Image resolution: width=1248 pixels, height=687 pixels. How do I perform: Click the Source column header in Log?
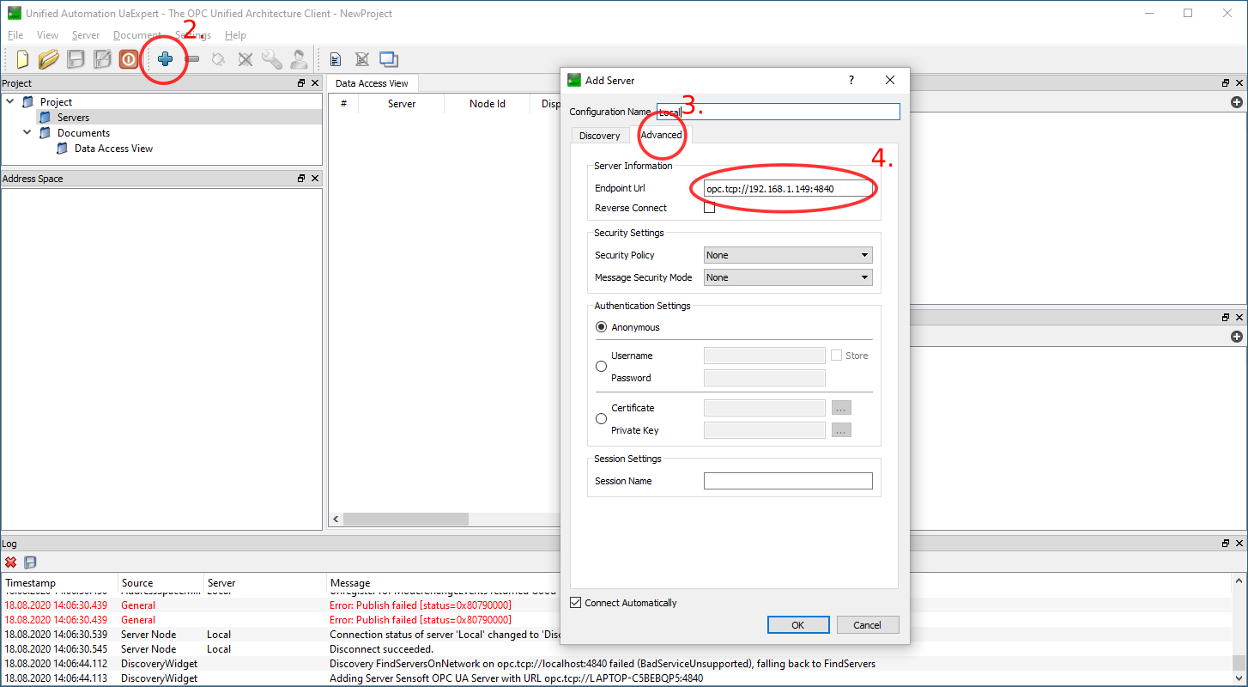pyautogui.click(x=161, y=583)
